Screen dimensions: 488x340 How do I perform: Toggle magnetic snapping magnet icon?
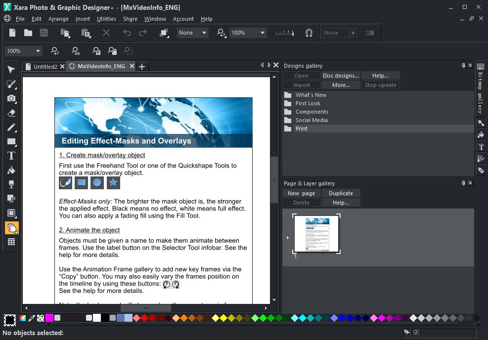[x=309, y=33]
